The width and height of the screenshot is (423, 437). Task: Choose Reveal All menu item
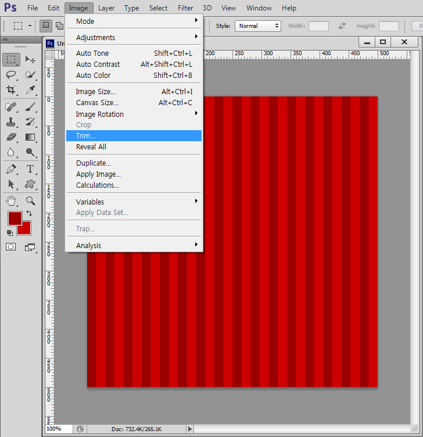click(134, 146)
